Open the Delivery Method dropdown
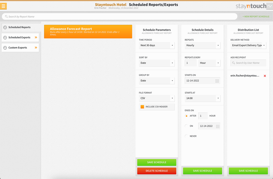The width and height of the screenshot is (273, 179). coord(248,45)
